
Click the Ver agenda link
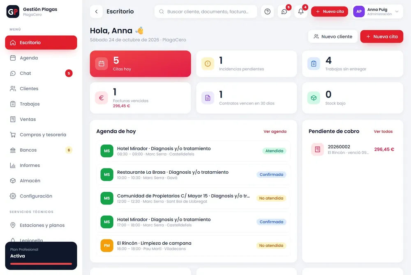tap(275, 132)
